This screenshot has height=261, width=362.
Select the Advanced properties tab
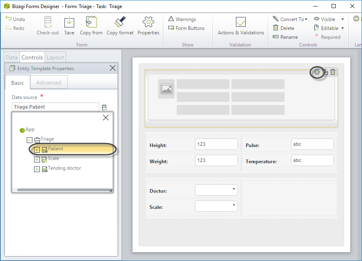pos(49,82)
